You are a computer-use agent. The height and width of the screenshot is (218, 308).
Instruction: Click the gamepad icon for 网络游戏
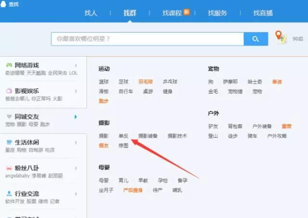click(9, 65)
